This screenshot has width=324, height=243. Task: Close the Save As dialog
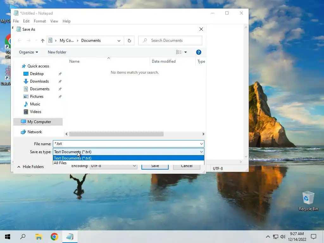pos(201,29)
